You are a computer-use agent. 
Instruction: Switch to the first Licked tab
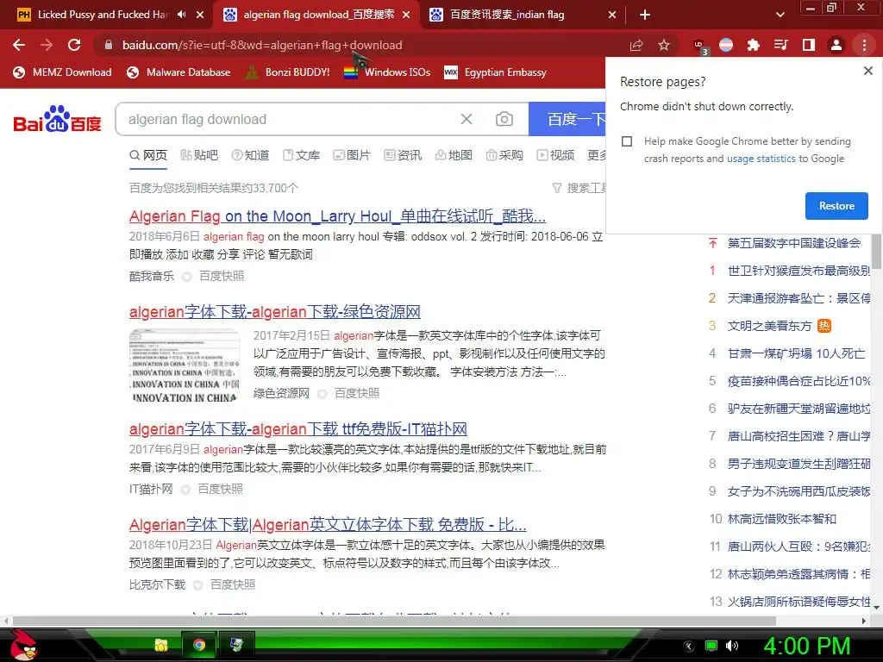(x=104, y=15)
